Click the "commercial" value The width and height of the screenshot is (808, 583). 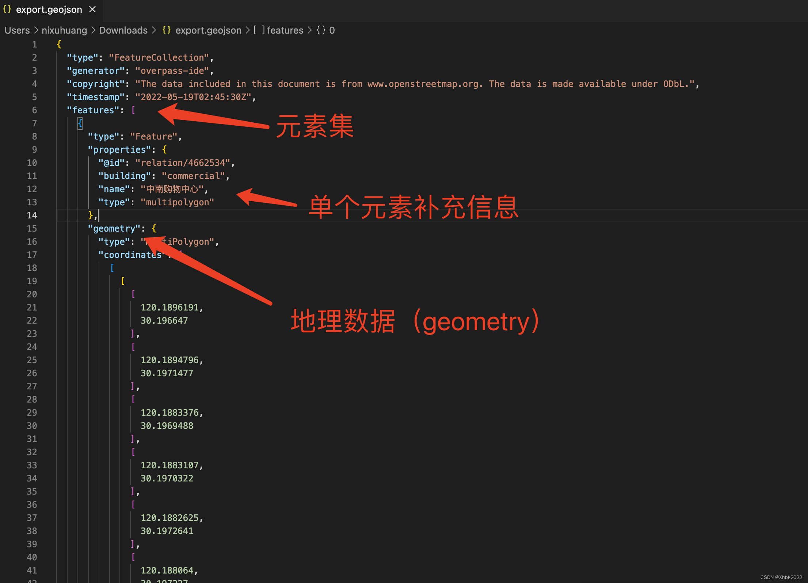pos(193,176)
